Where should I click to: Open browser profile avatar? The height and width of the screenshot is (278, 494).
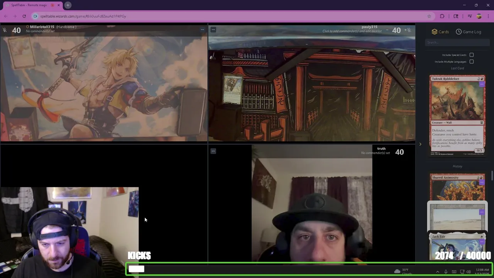click(479, 16)
